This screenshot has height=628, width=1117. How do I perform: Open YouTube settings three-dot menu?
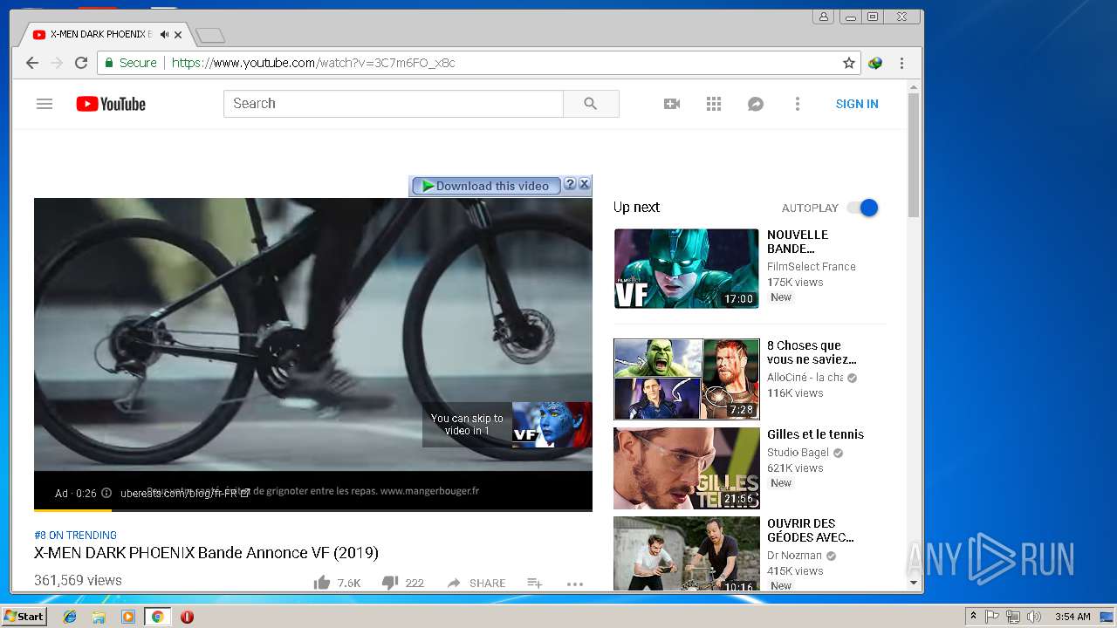click(797, 104)
